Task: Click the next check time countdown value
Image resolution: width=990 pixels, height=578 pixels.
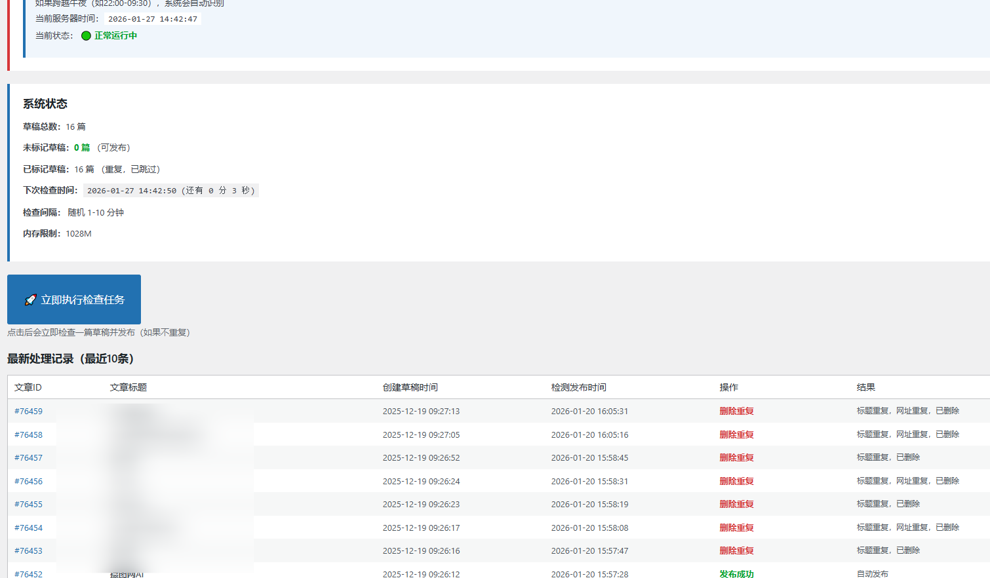Action: (170, 191)
